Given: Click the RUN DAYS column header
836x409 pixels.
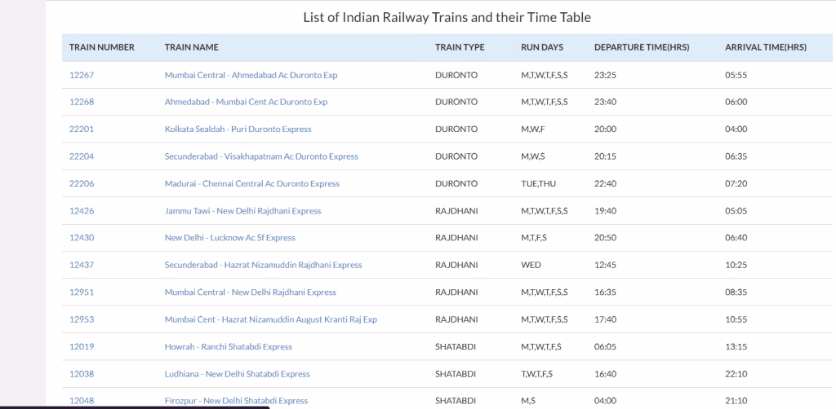Looking at the screenshot, I should pos(542,47).
